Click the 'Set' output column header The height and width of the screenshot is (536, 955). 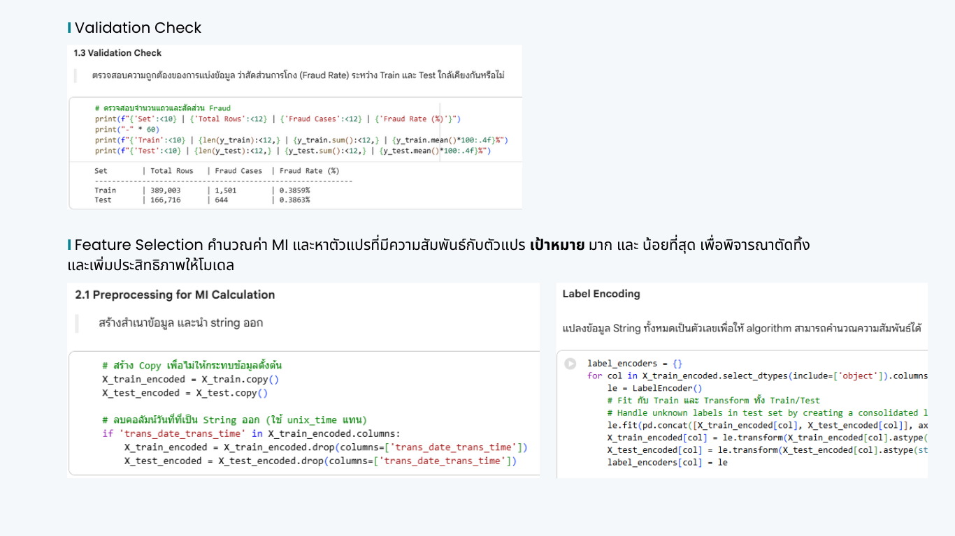click(x=101, y=171)
